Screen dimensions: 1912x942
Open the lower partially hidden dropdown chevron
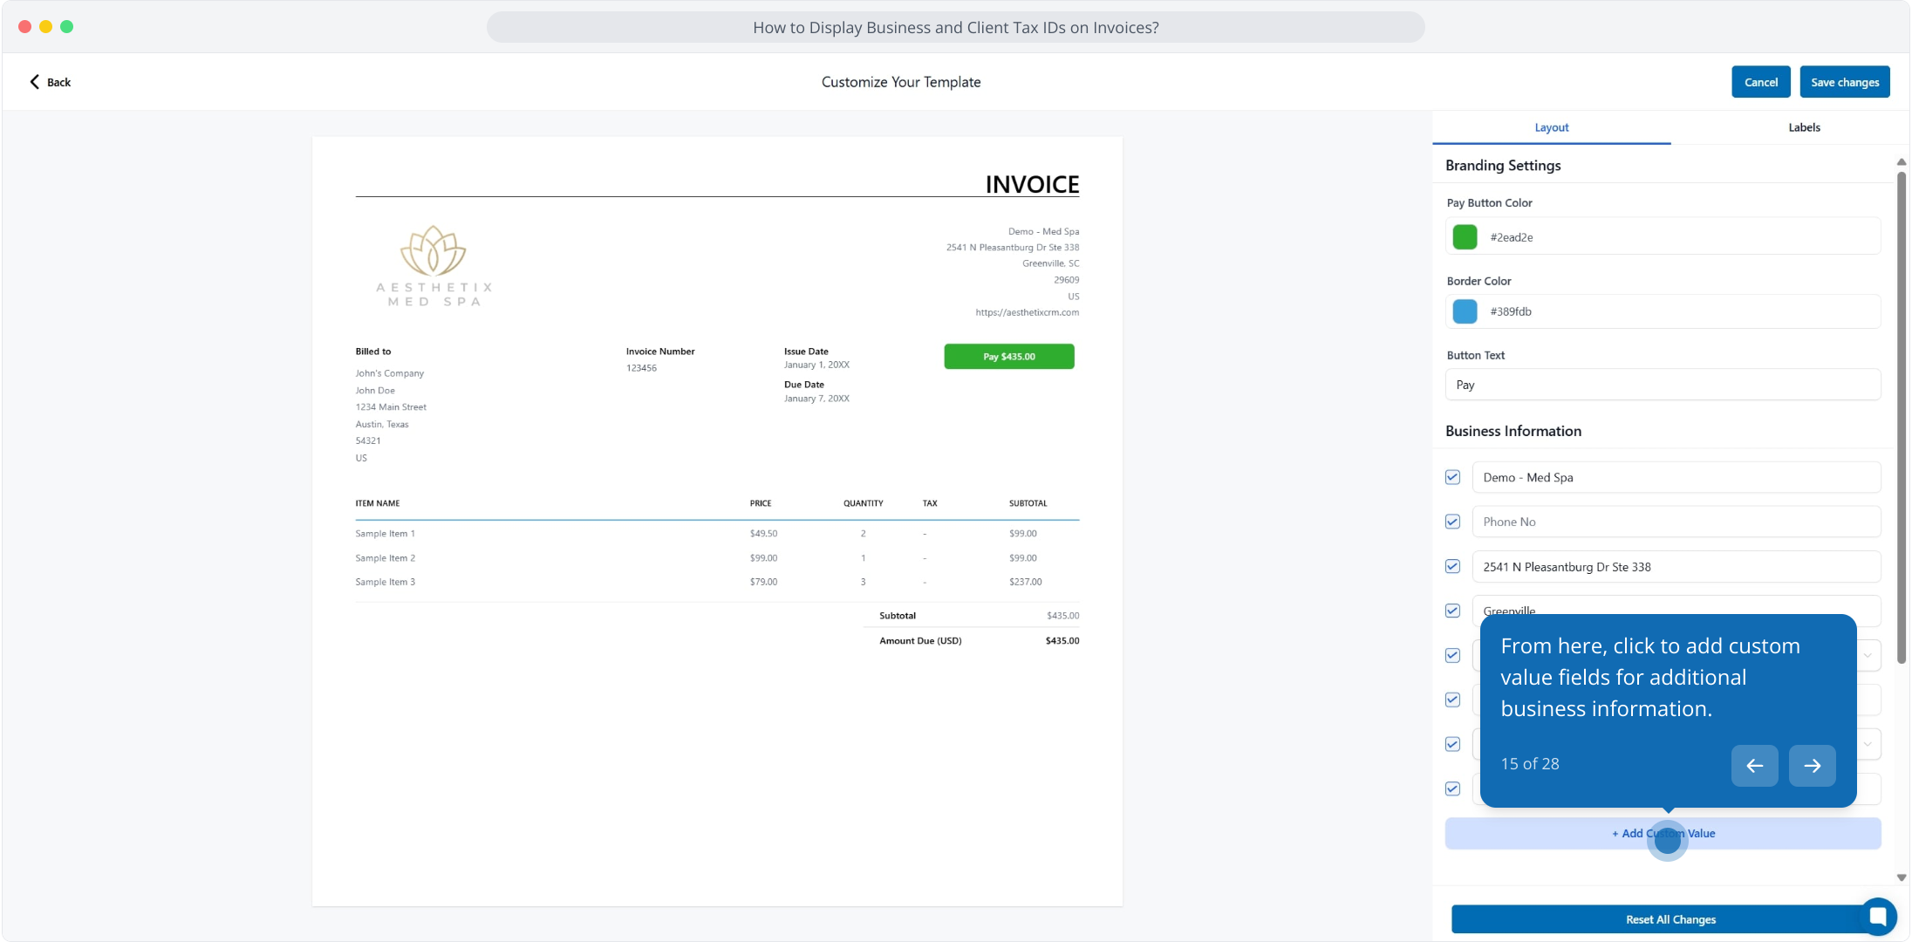(1868, 744)
